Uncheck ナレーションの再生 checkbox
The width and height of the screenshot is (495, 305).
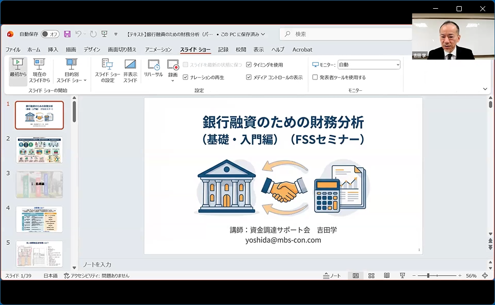click(x=185, y=77)
